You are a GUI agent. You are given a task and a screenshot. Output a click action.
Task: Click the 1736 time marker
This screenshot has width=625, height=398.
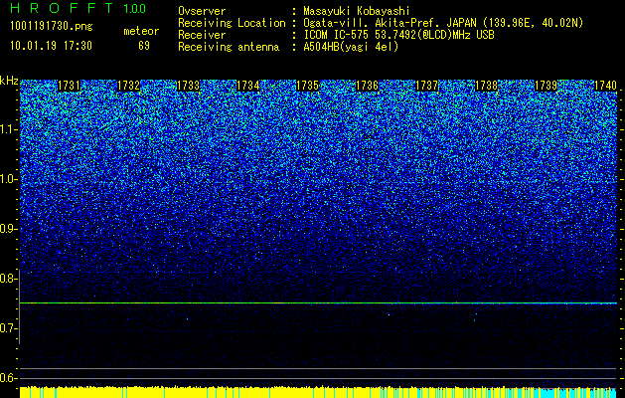click(x=367, y=86)
